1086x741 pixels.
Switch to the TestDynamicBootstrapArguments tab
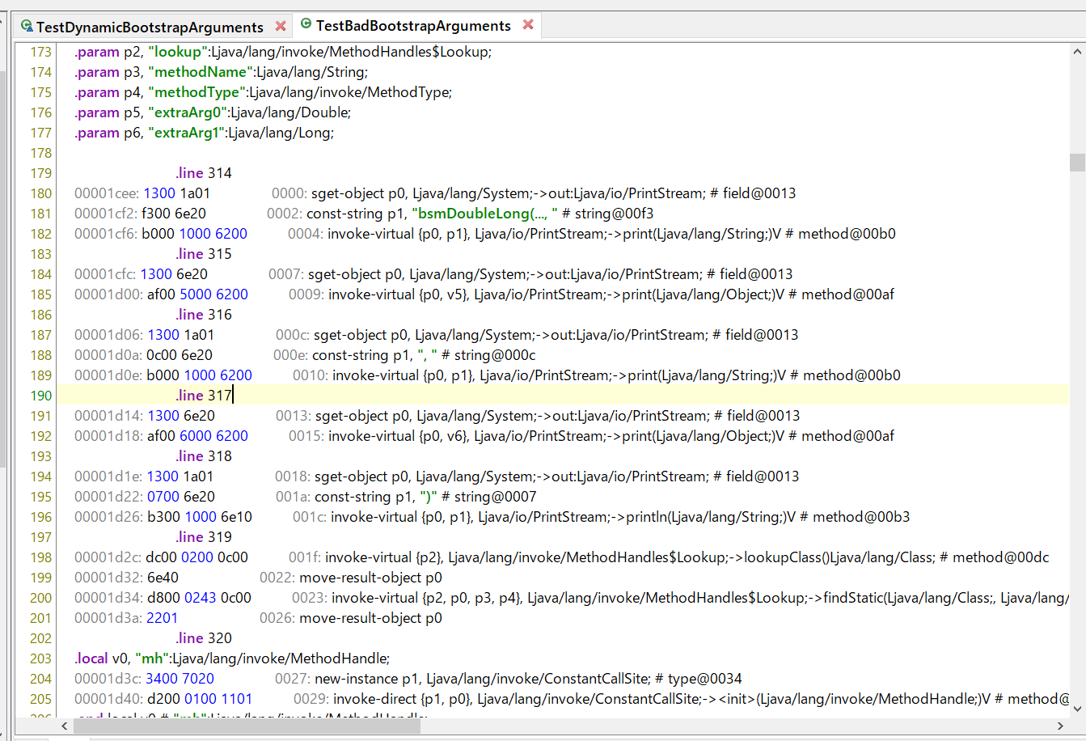click(x=146, y=26)
